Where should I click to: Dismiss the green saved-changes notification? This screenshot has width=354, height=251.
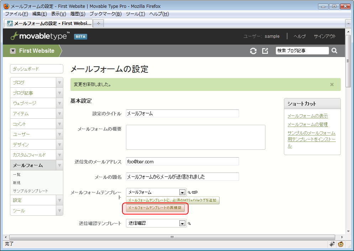click(332, 84)
